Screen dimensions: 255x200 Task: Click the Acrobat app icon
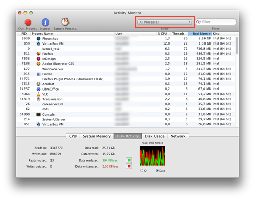point(39,84)
